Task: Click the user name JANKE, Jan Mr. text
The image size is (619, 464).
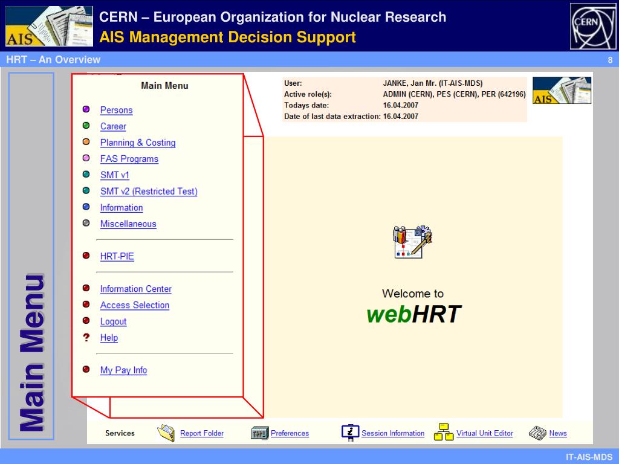Action: [433, 83]
